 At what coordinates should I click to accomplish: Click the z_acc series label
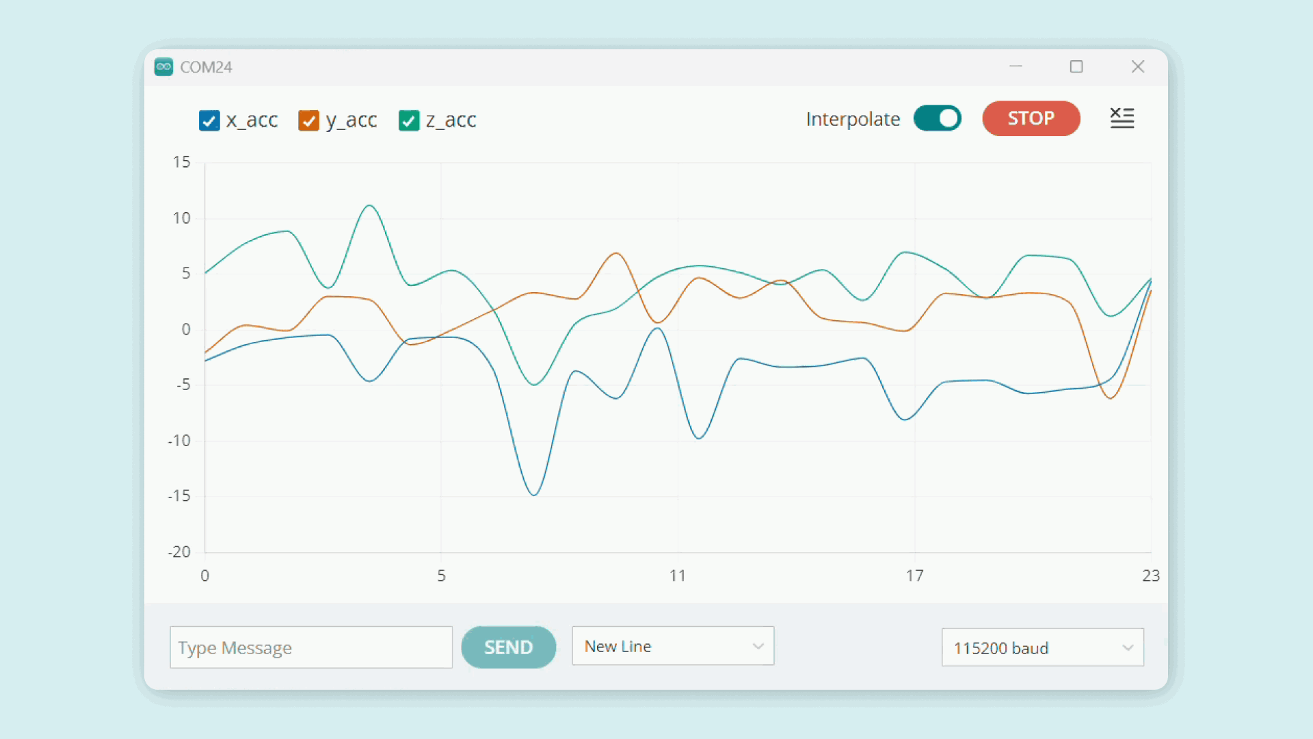451,120
